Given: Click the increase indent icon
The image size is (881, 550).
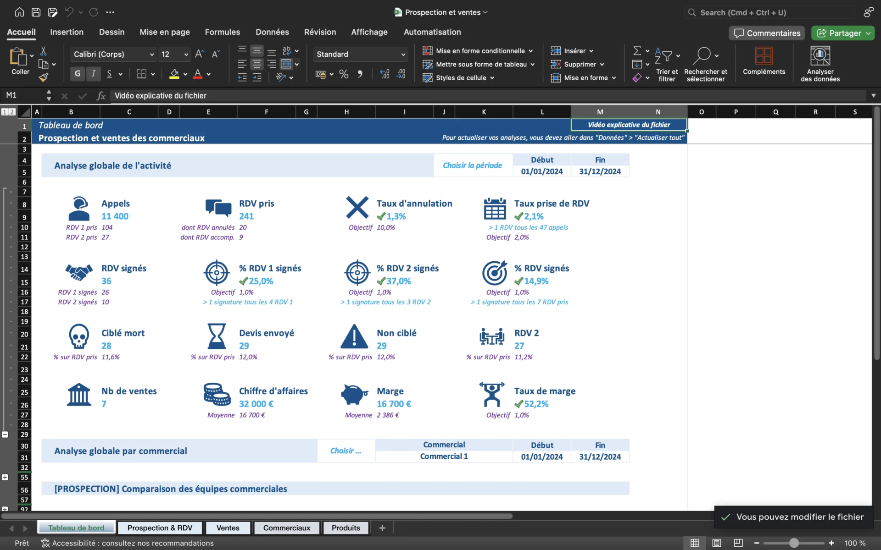Looking at the screenshot, I should tap(257, 77).
